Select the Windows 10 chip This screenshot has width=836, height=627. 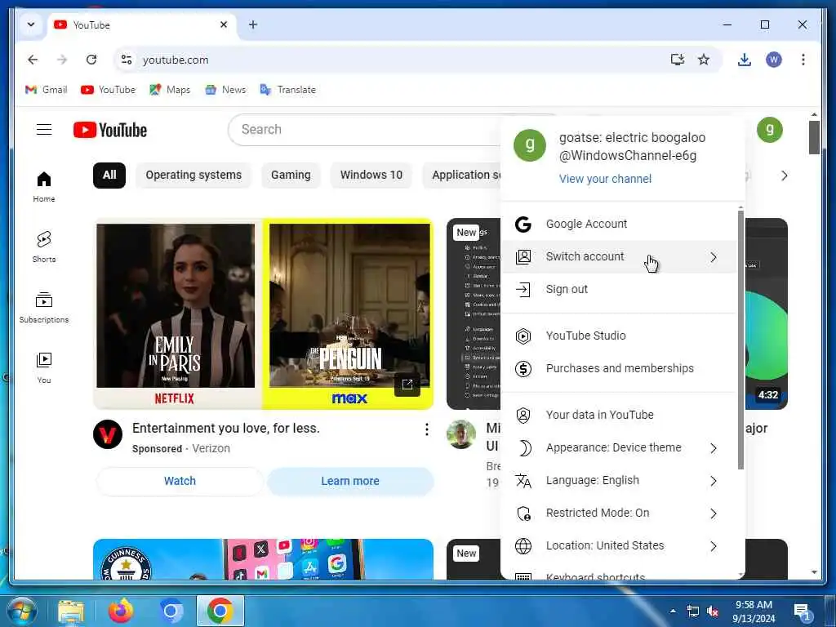point(371,176)
